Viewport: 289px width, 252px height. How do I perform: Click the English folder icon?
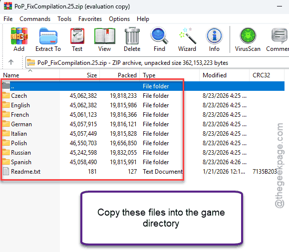click(x=6, y=105)
